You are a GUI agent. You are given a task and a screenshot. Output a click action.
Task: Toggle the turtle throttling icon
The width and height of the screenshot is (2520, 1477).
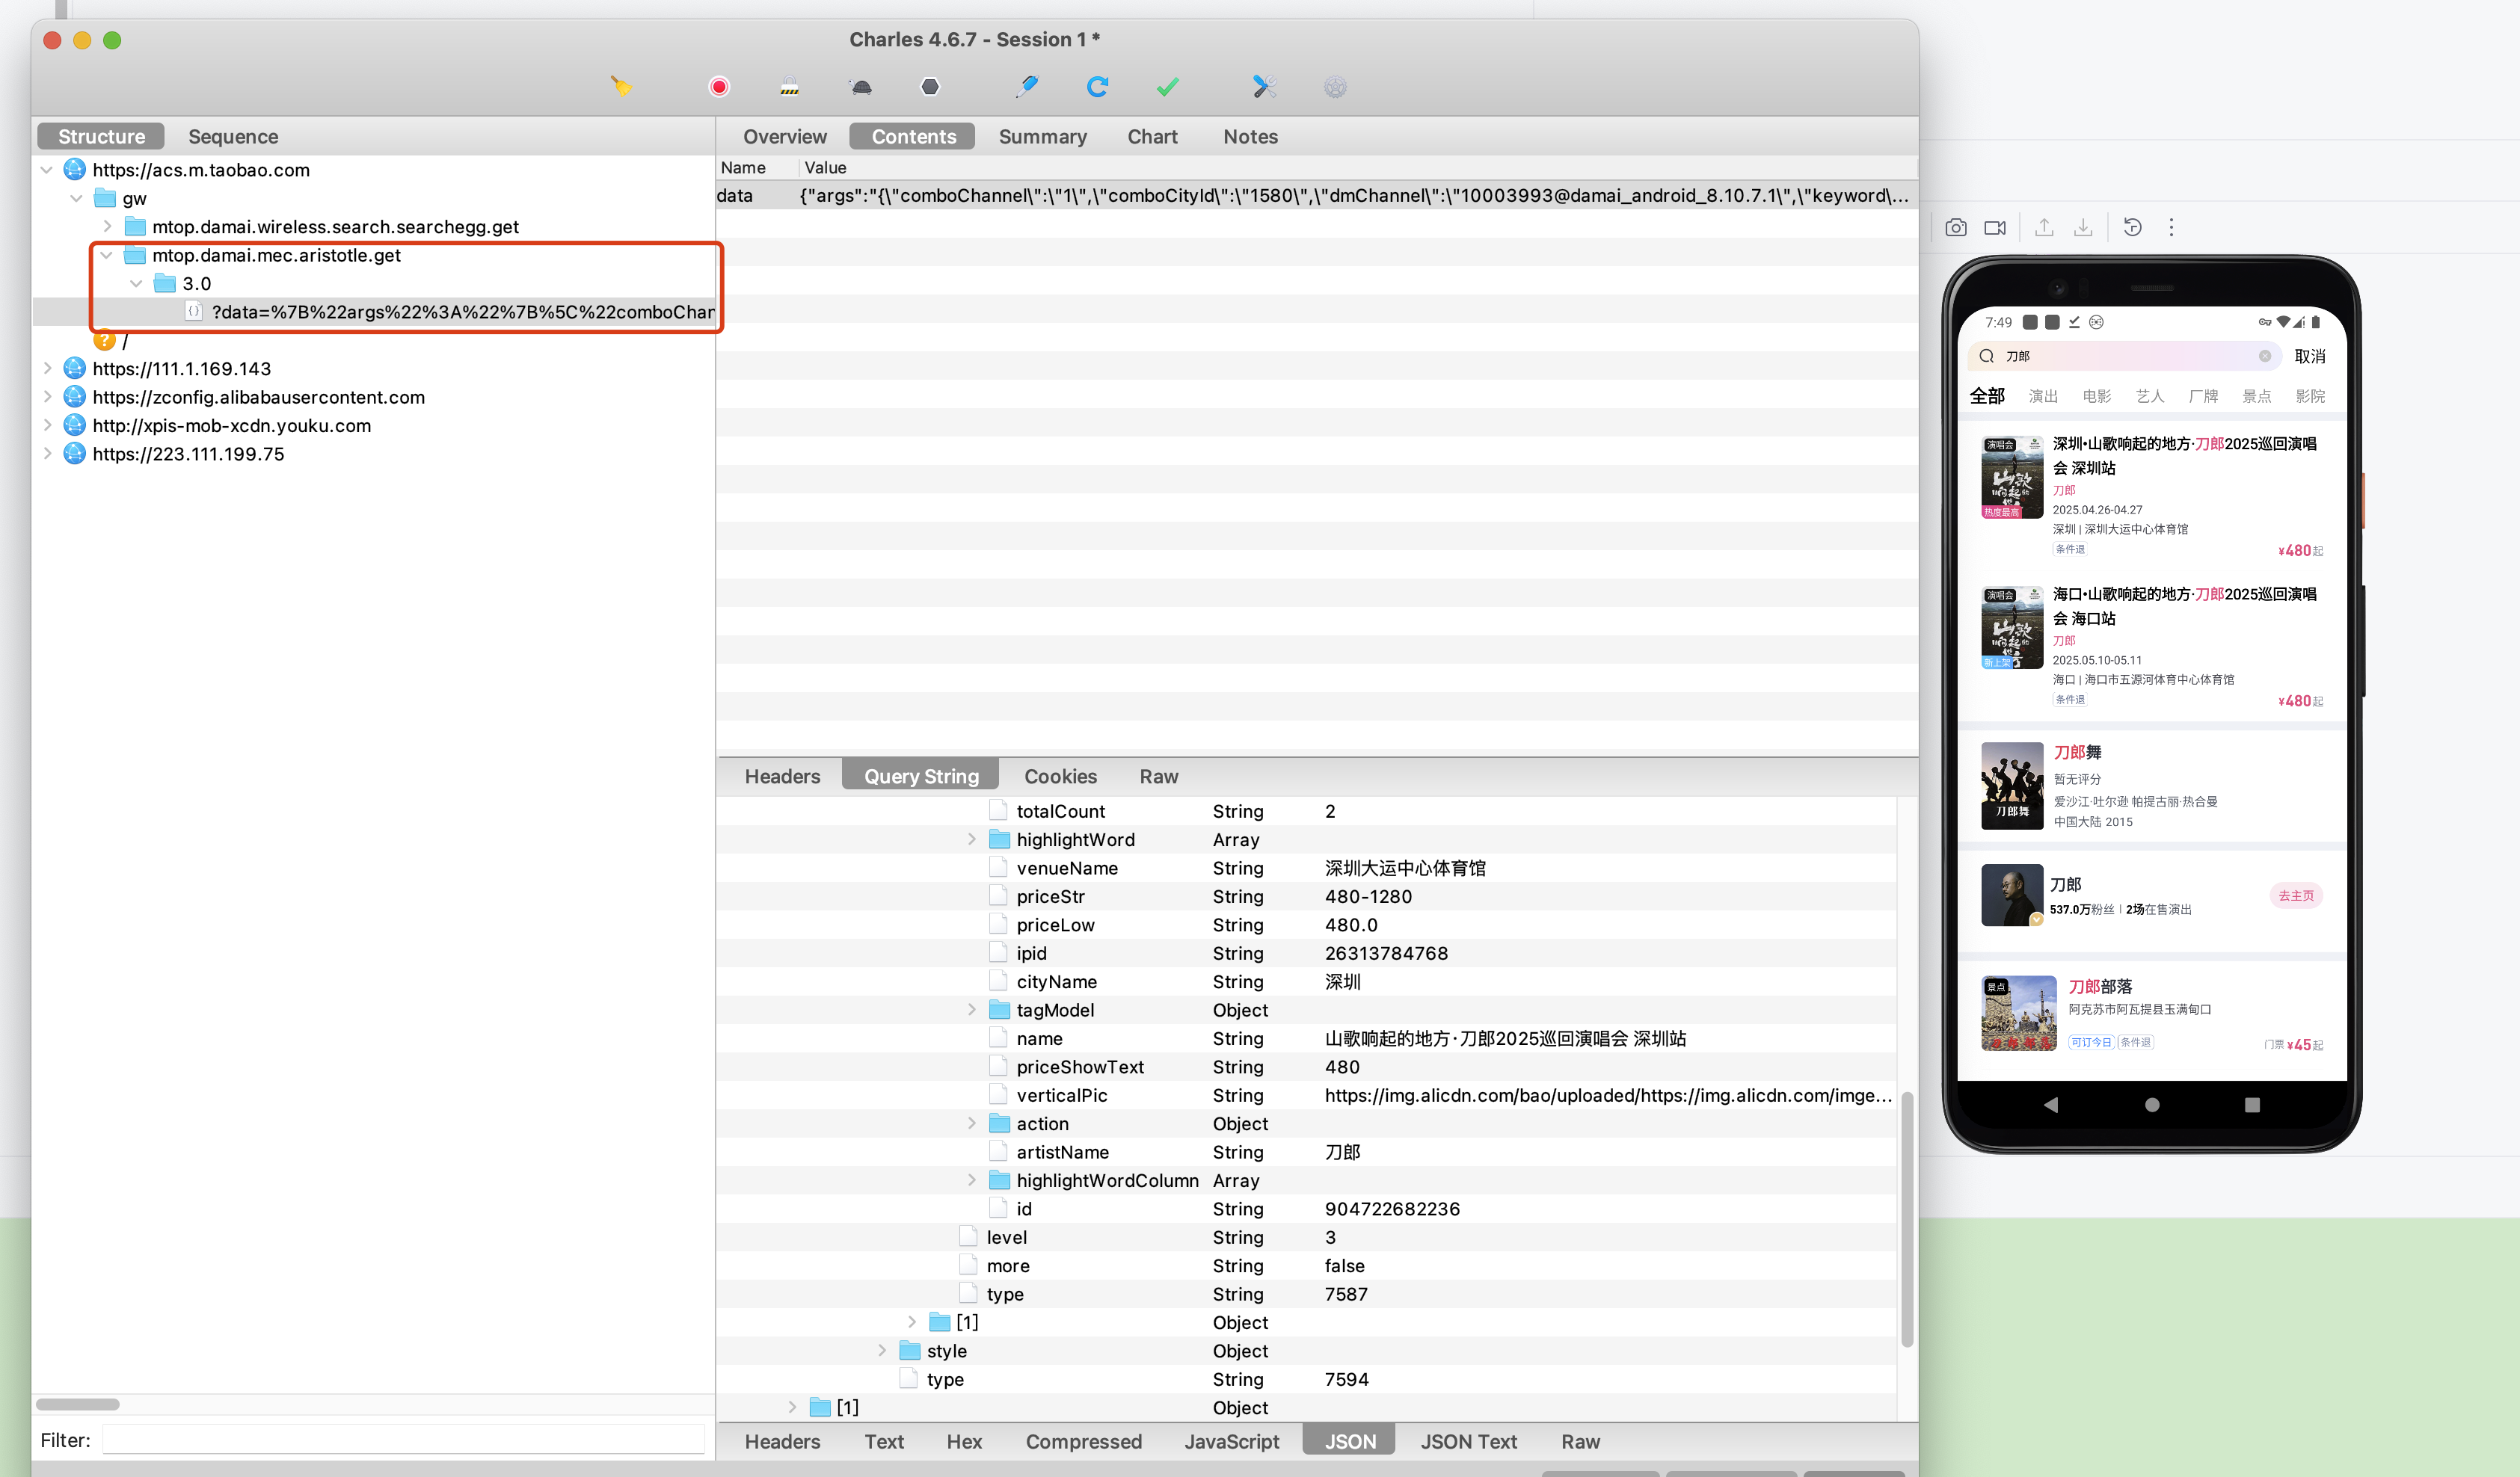[860, 87]
